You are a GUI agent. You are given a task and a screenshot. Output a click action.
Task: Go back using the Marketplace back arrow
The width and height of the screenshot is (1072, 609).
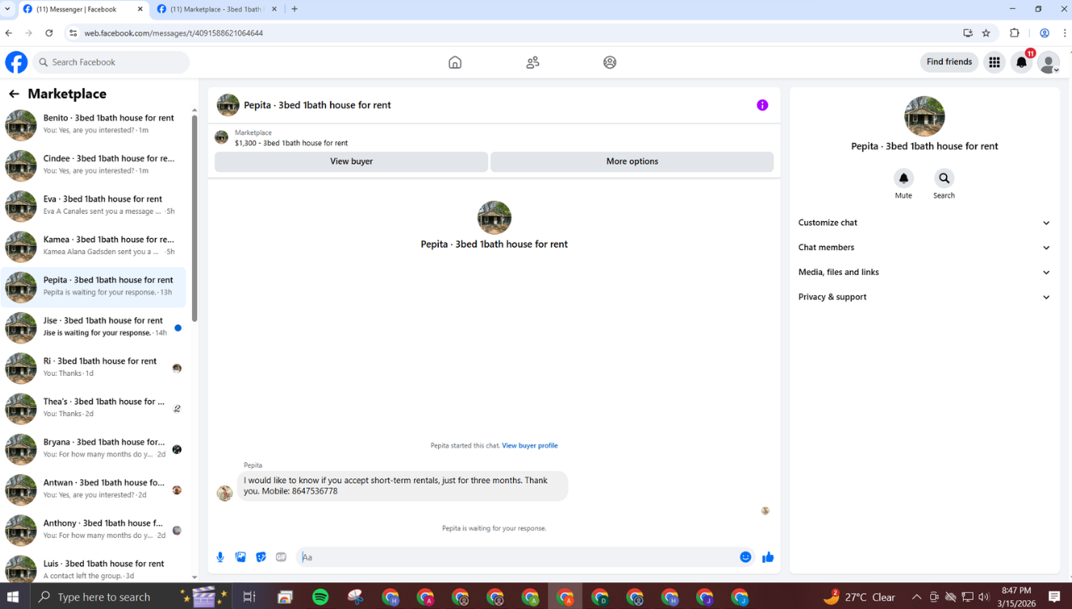coord(14,94)
